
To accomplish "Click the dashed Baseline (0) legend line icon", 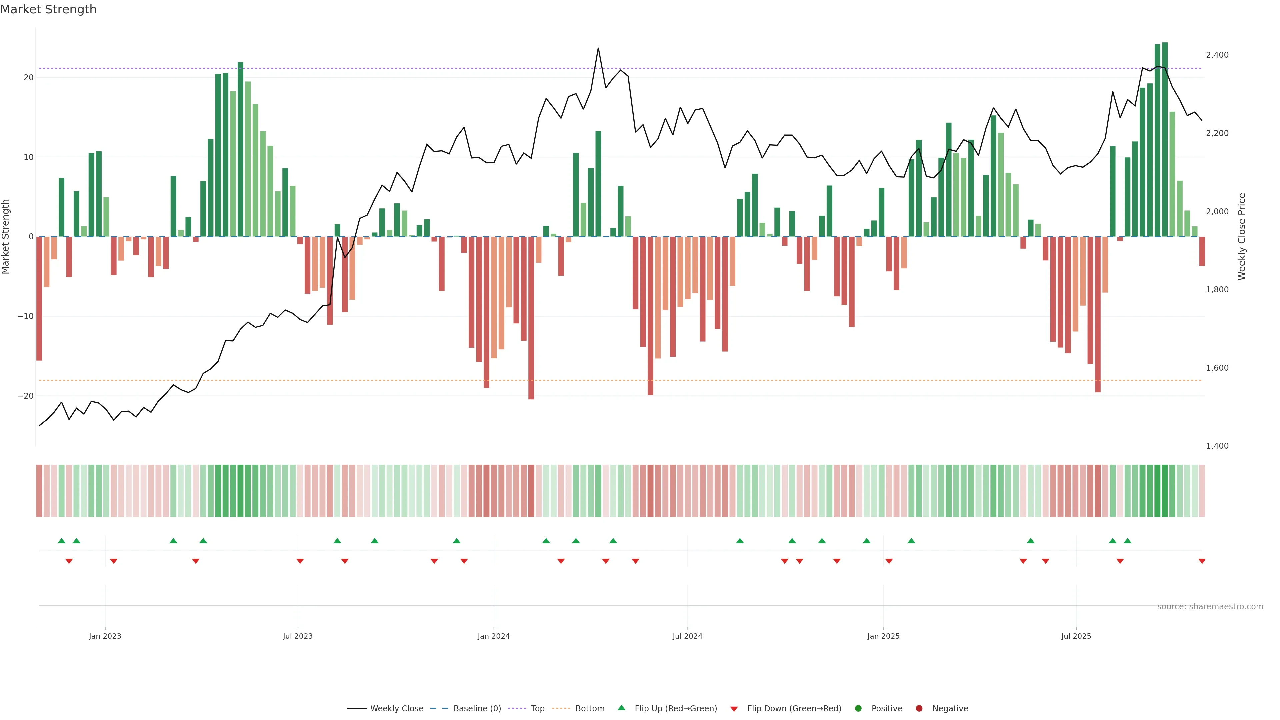I will pyautogui.click(x=439, y=708).
